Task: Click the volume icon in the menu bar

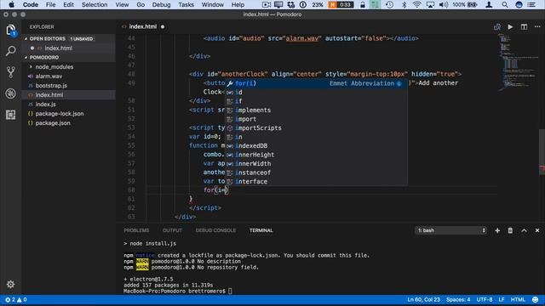Action: pyautogui.click(x=444, y=4)
